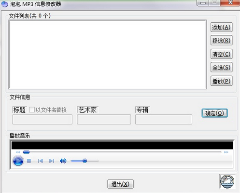Click the bubble app icon in the title bar
This screenshot has width=240, height=193.
tap(4, 4)
